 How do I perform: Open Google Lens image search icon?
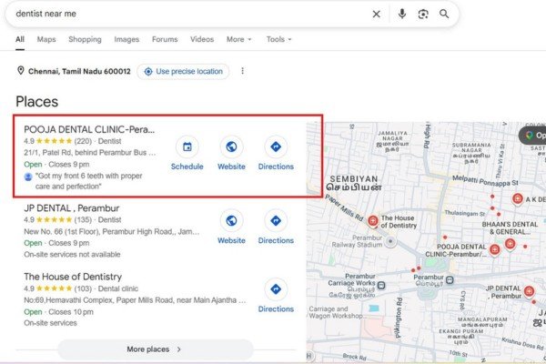tap(423, 14)
